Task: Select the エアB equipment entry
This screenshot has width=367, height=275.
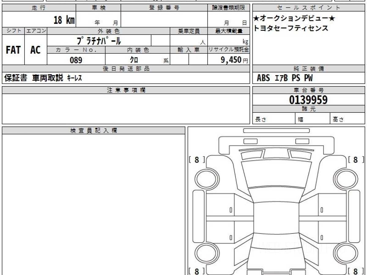Action: [281, 78]
